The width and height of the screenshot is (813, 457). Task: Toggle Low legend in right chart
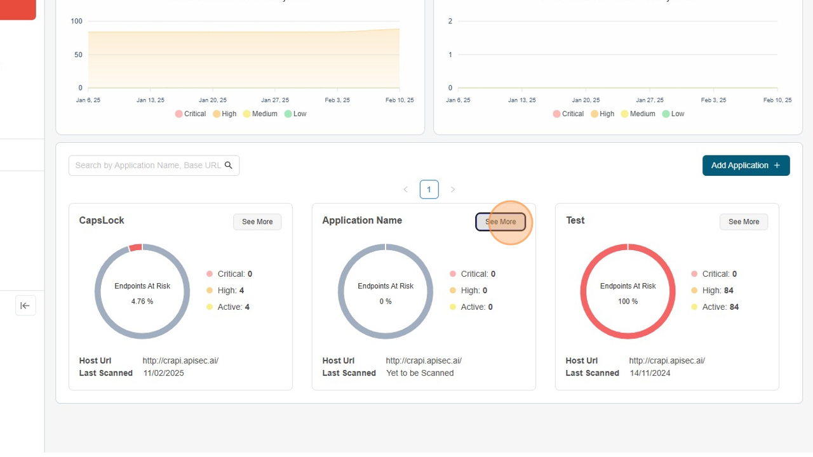tap(673, 114)
